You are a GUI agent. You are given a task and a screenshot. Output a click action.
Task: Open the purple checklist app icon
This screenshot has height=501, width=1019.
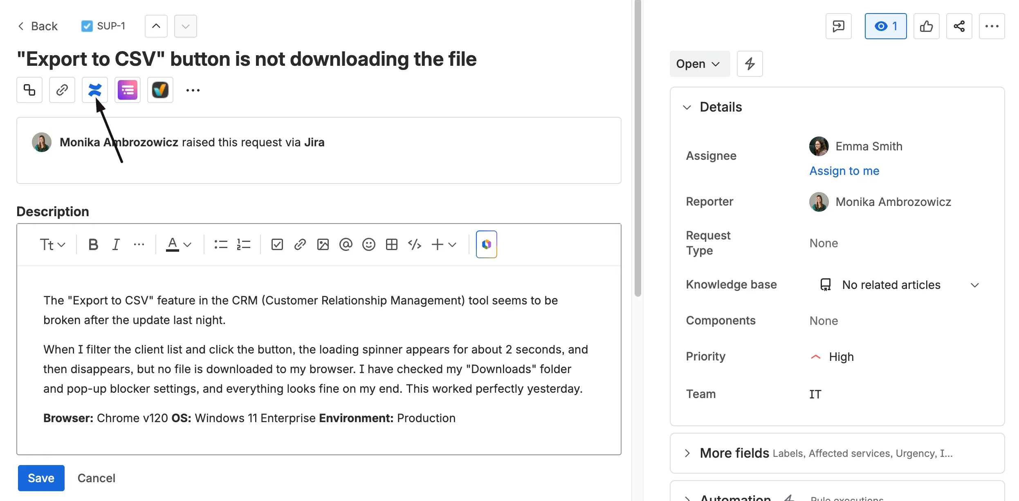pyautogui.click(x=128, y=90)
